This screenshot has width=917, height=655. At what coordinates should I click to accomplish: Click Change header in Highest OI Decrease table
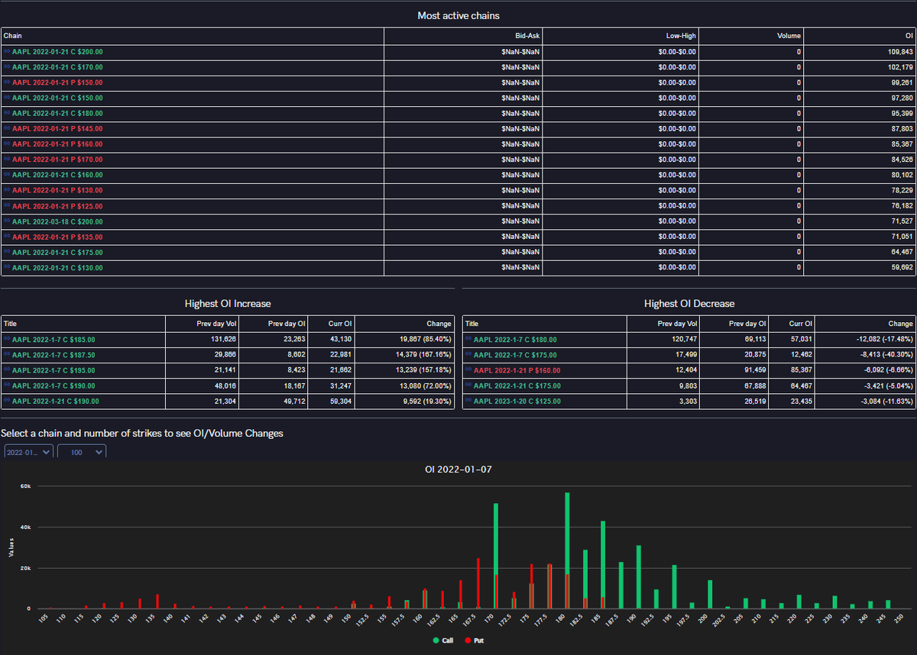coord(867,324)
